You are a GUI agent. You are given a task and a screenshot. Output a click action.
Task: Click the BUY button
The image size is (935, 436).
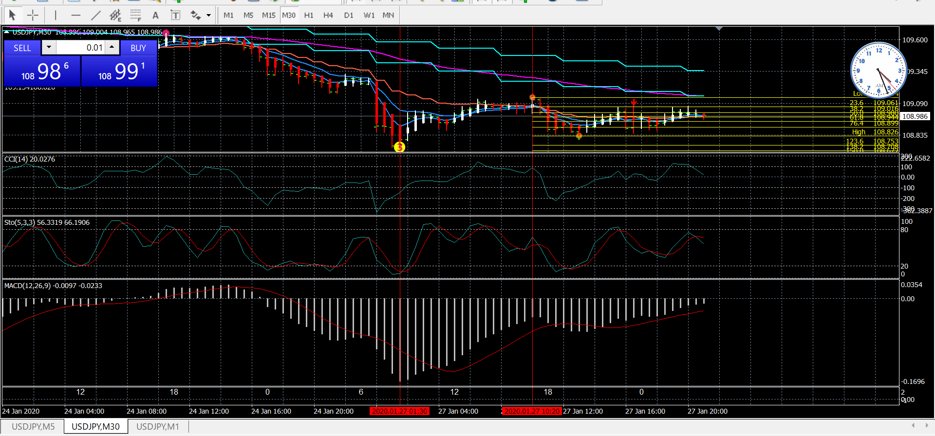pos(138,48)
